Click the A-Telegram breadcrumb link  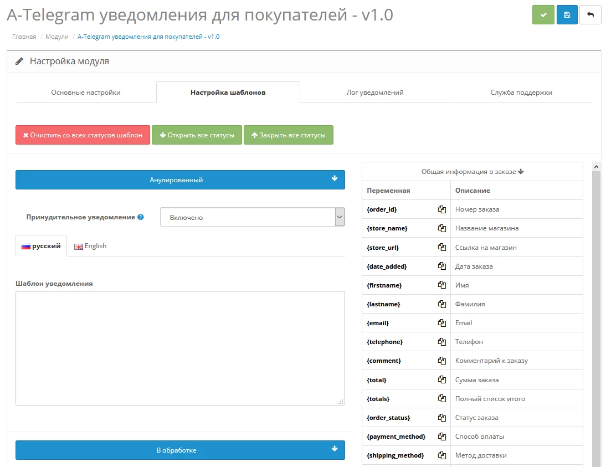[x=148, y=37]
